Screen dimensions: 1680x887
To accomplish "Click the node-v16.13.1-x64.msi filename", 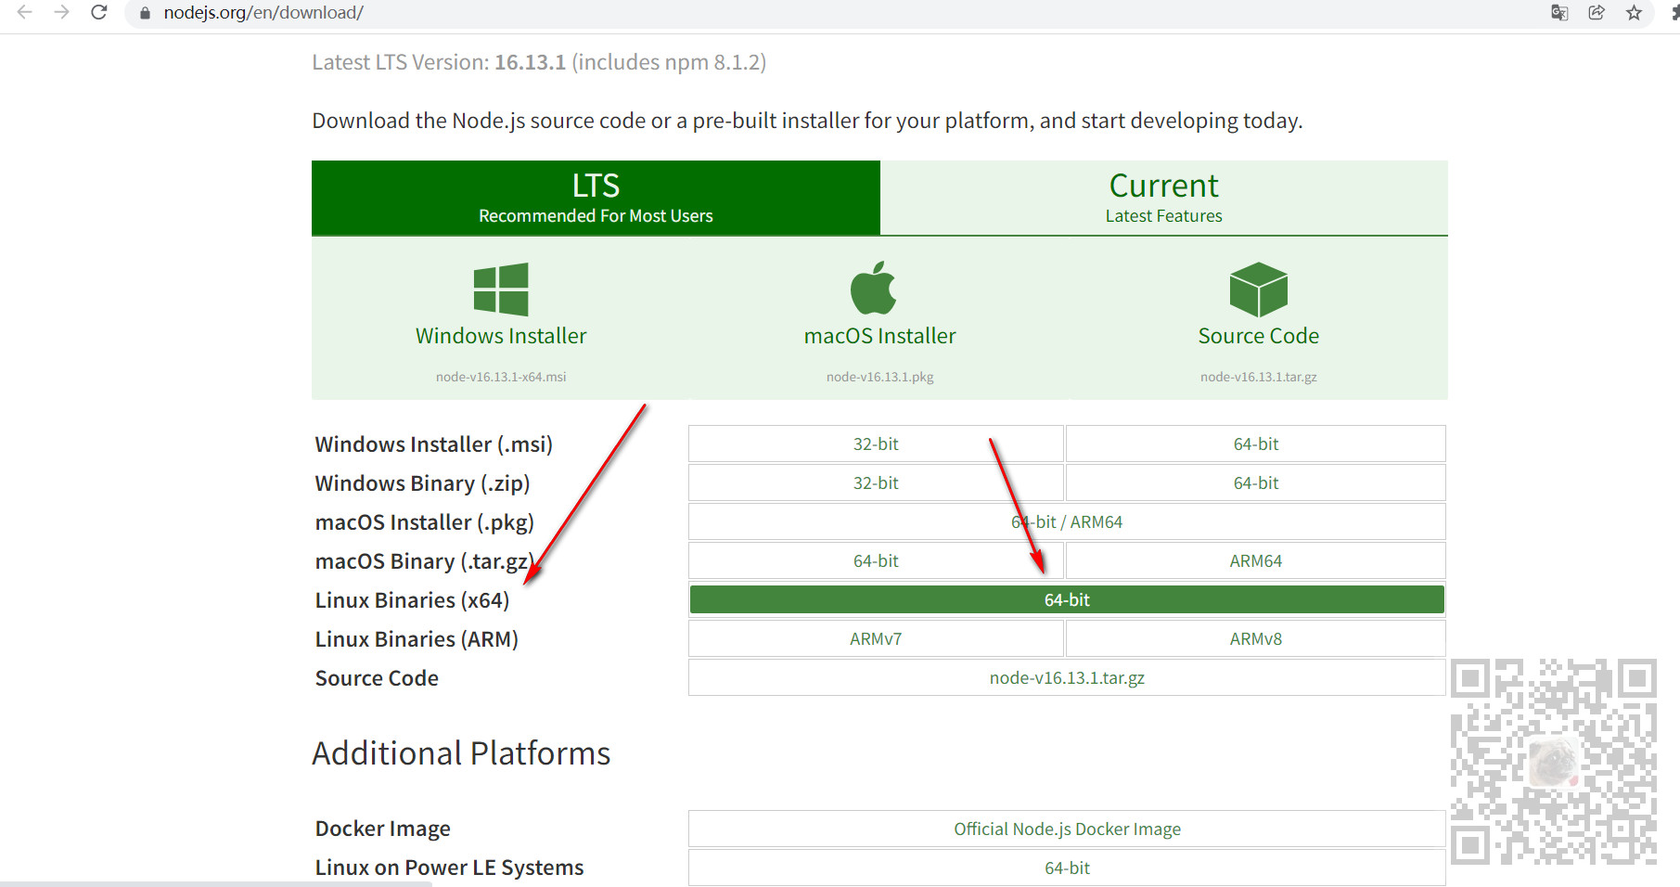I will tap(501, 377).
